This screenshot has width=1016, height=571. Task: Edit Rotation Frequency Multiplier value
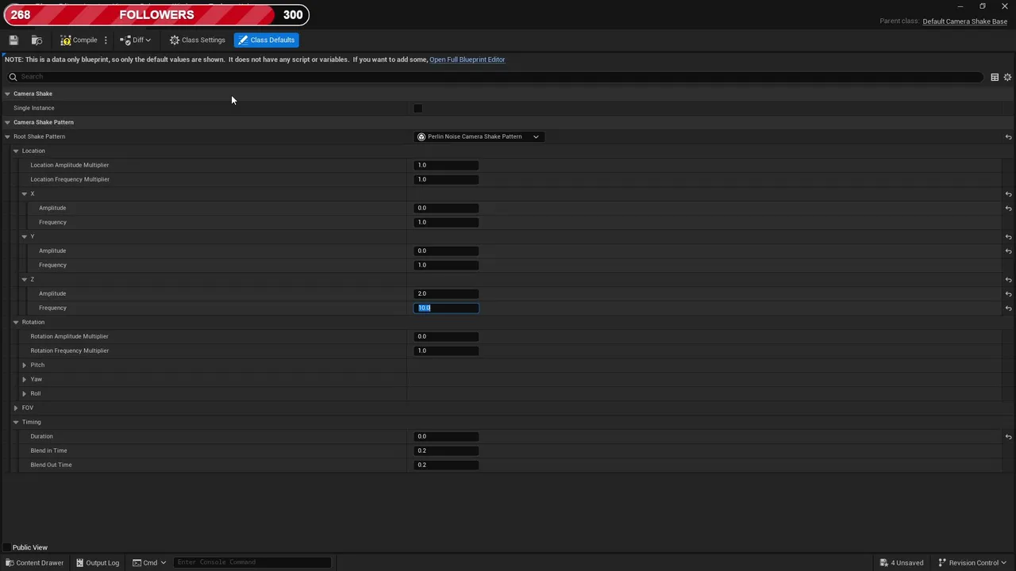[446, 351]
